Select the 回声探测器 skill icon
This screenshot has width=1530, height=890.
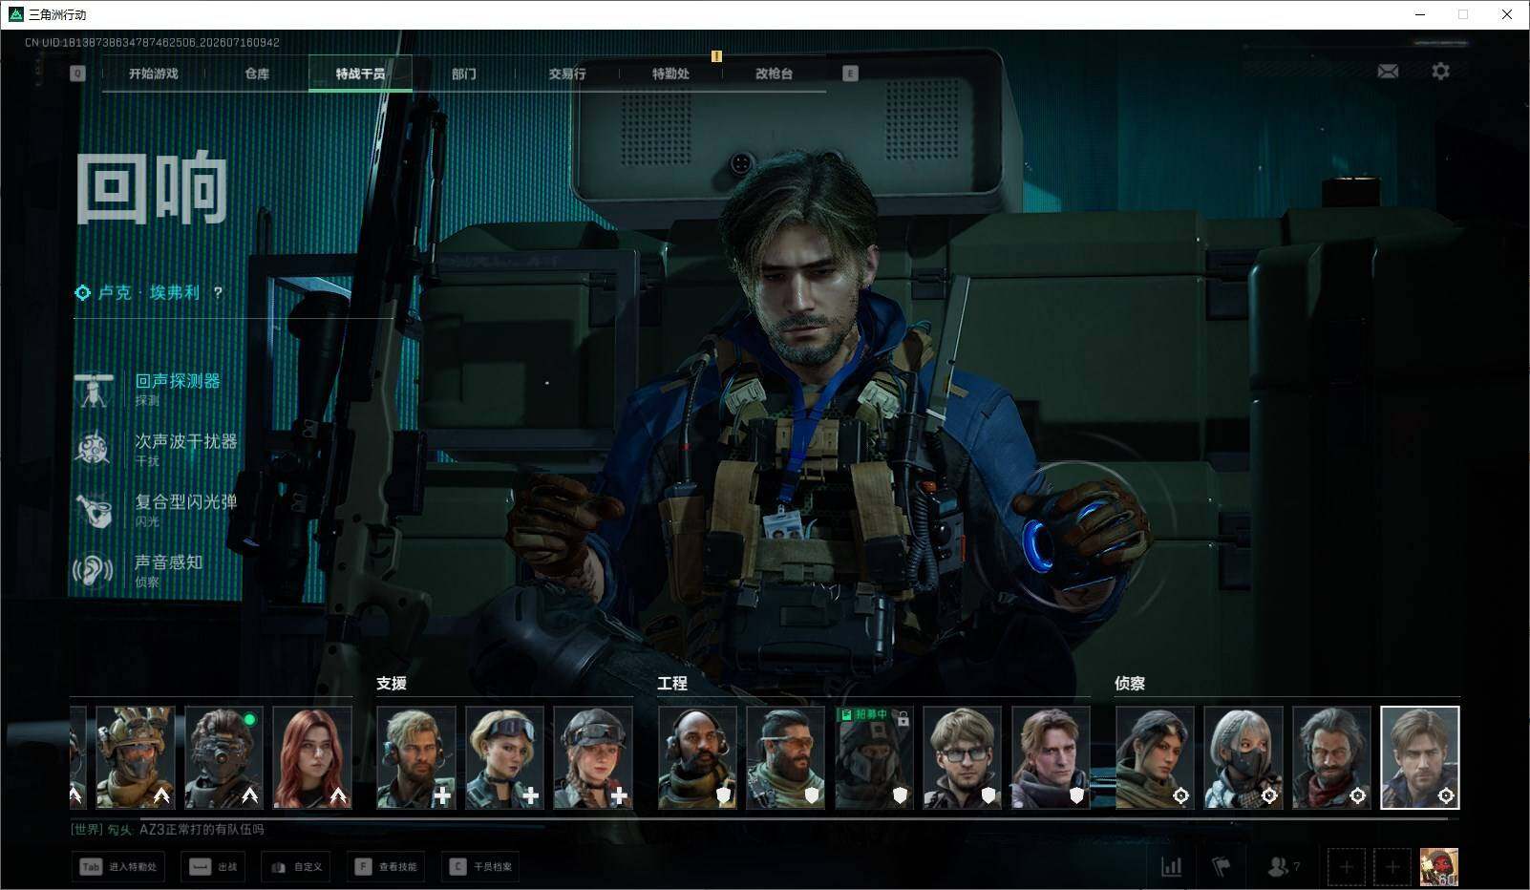(94, 390)
